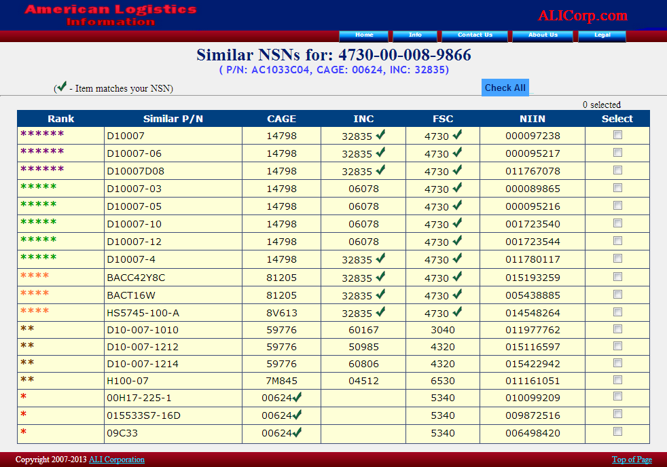Click the single-star rank for 00H17-225-1

pos(24,398)
